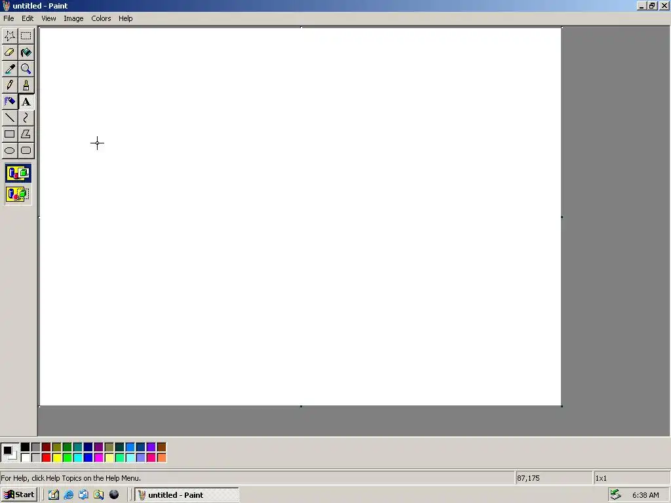Choose the Curve tool
The height and width of the screenshot is (503, 671).
coord(26,118)
